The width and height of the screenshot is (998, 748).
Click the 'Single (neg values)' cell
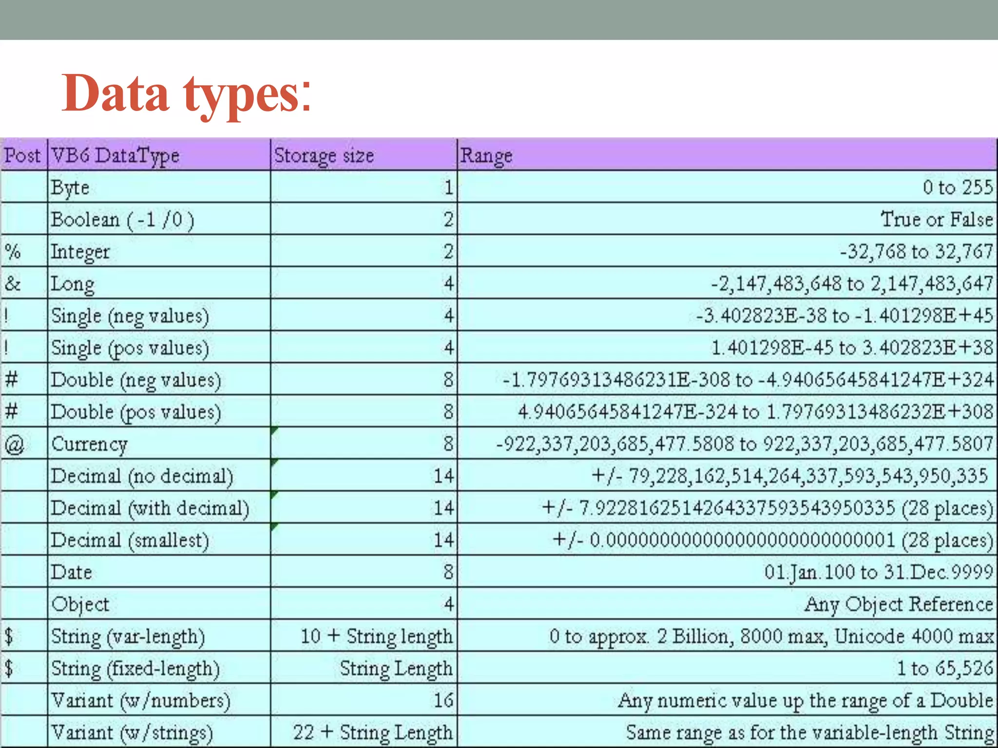coord(159,316)
